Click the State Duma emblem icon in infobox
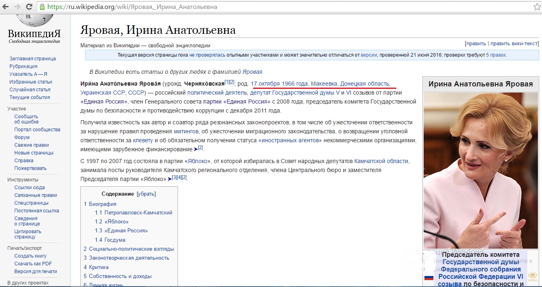The image size is (542, 287). pyautogui.click(x=532, y=276)
